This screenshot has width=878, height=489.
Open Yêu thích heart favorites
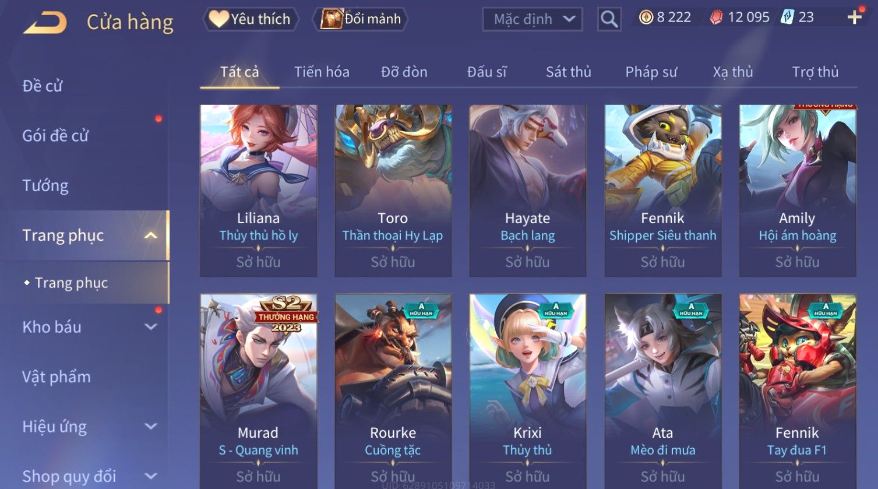[251, 19]
